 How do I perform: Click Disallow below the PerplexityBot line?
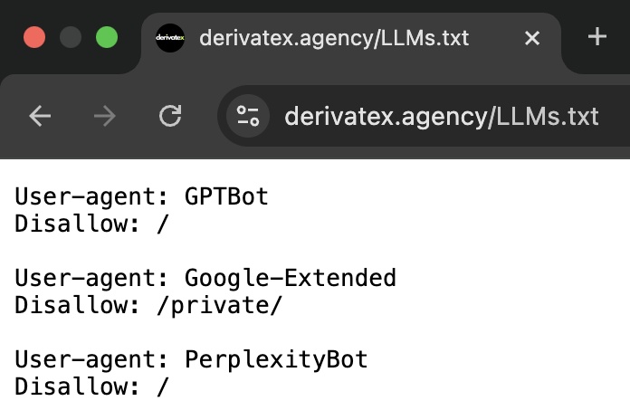[73, 387]
